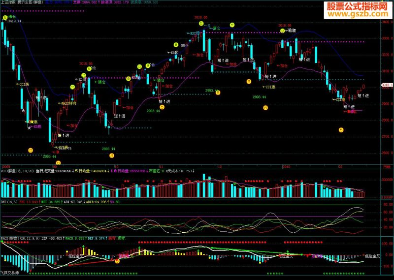Viewport: 394px width, 280px height.
Task: Click the 飞狐交易师 text in bottom corner
Action: click(9, 273)
